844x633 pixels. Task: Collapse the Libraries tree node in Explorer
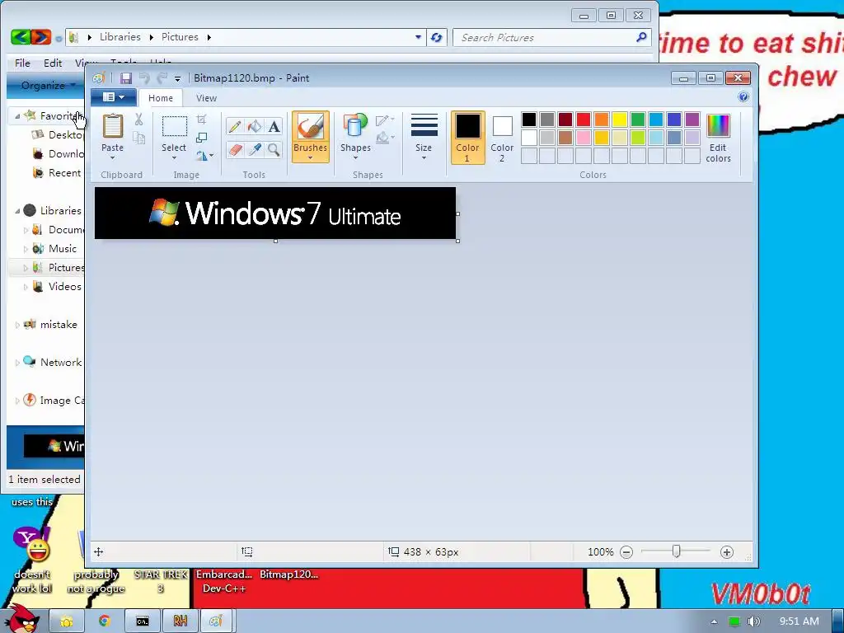[x=17, y=211]
